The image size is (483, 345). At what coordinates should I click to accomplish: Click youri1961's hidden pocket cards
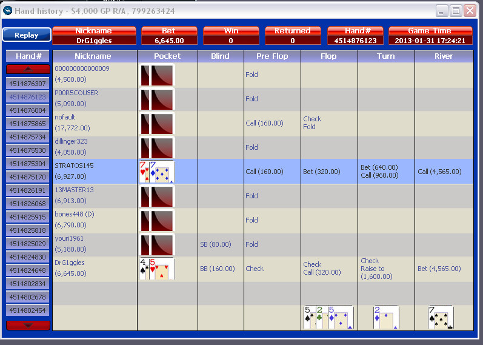(x=157, y=244)
